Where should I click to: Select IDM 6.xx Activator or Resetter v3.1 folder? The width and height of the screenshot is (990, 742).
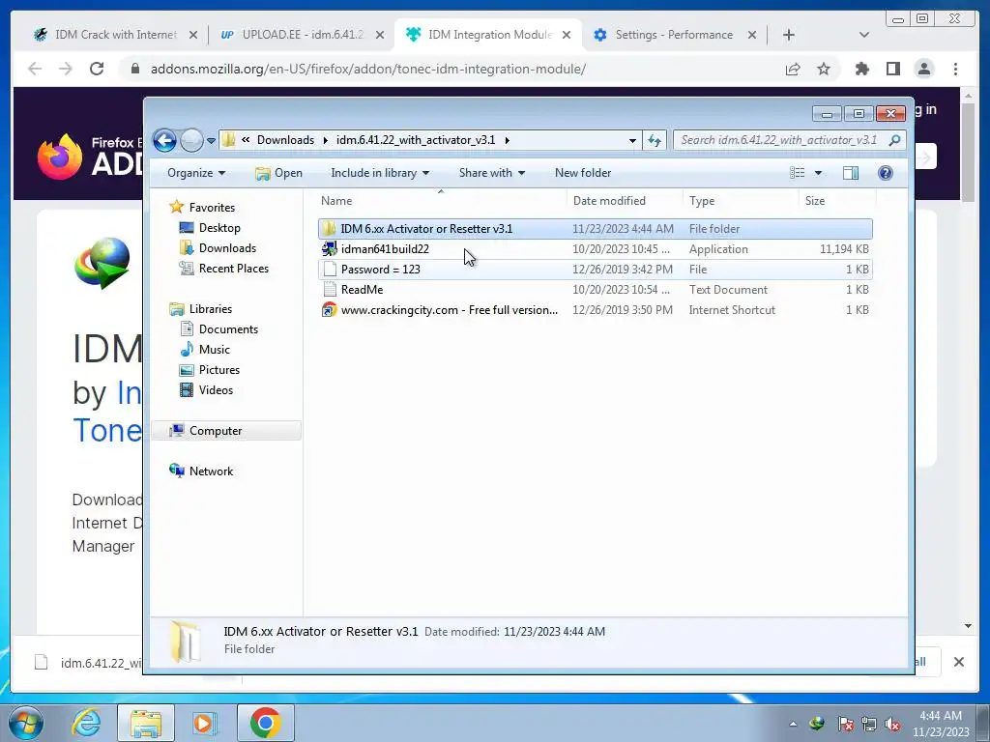596,229
